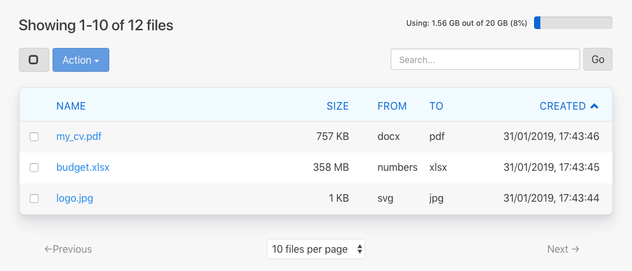
Task: Check the box next to logo.jpg
Action: 34,199
